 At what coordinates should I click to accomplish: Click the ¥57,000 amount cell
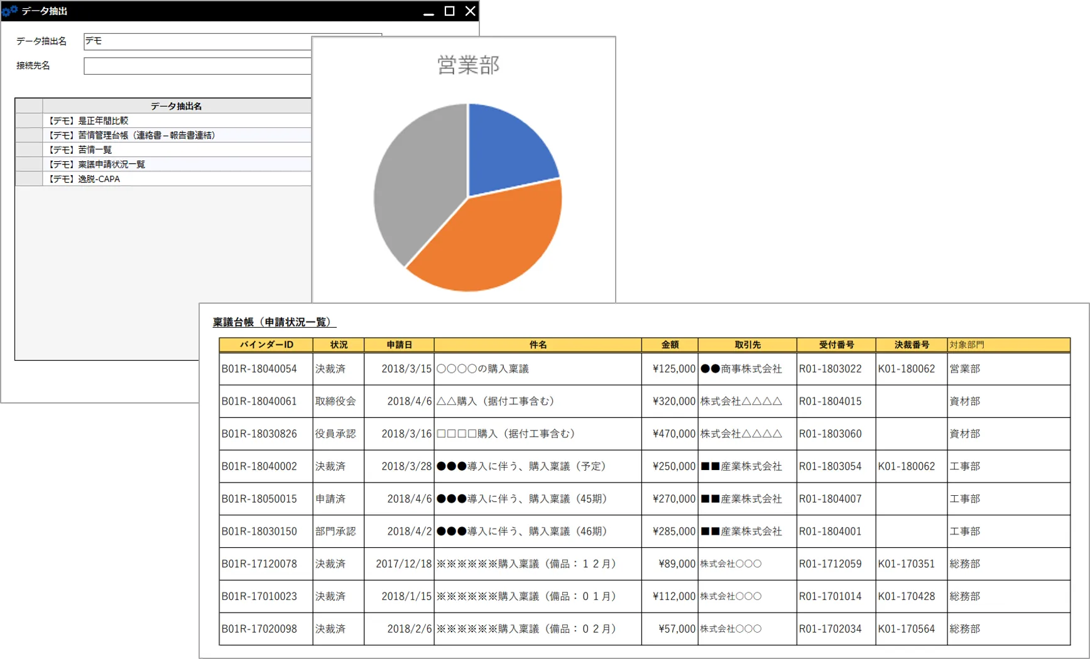coord(670,629)
